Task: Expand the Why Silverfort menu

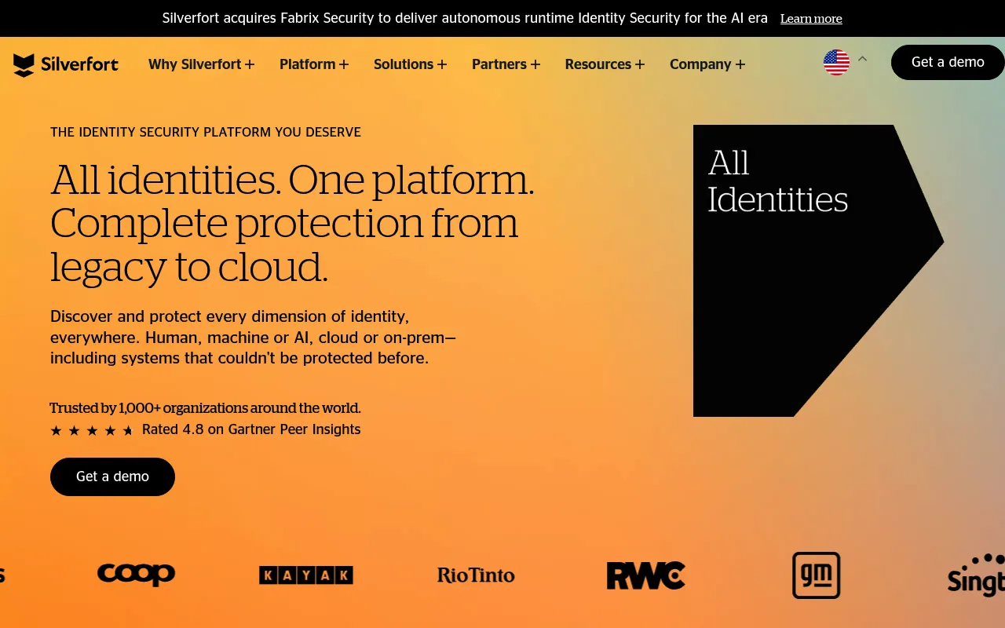Action: point(202,64)
